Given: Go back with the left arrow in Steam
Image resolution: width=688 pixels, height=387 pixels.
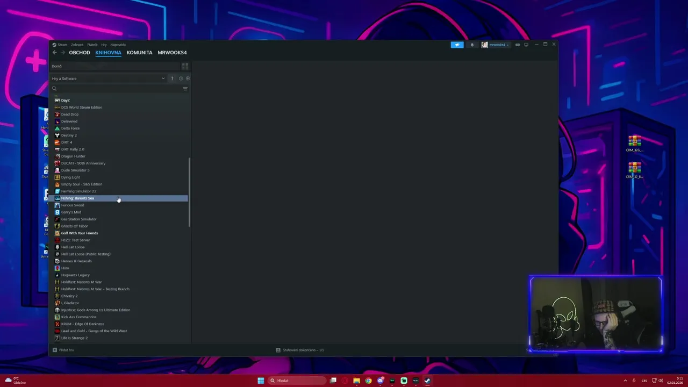Looking at the screenshot, I should click(54, 53).
